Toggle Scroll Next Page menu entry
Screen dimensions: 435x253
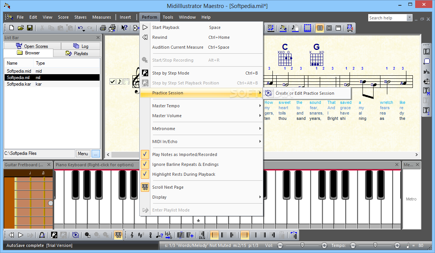pos(202,187)
